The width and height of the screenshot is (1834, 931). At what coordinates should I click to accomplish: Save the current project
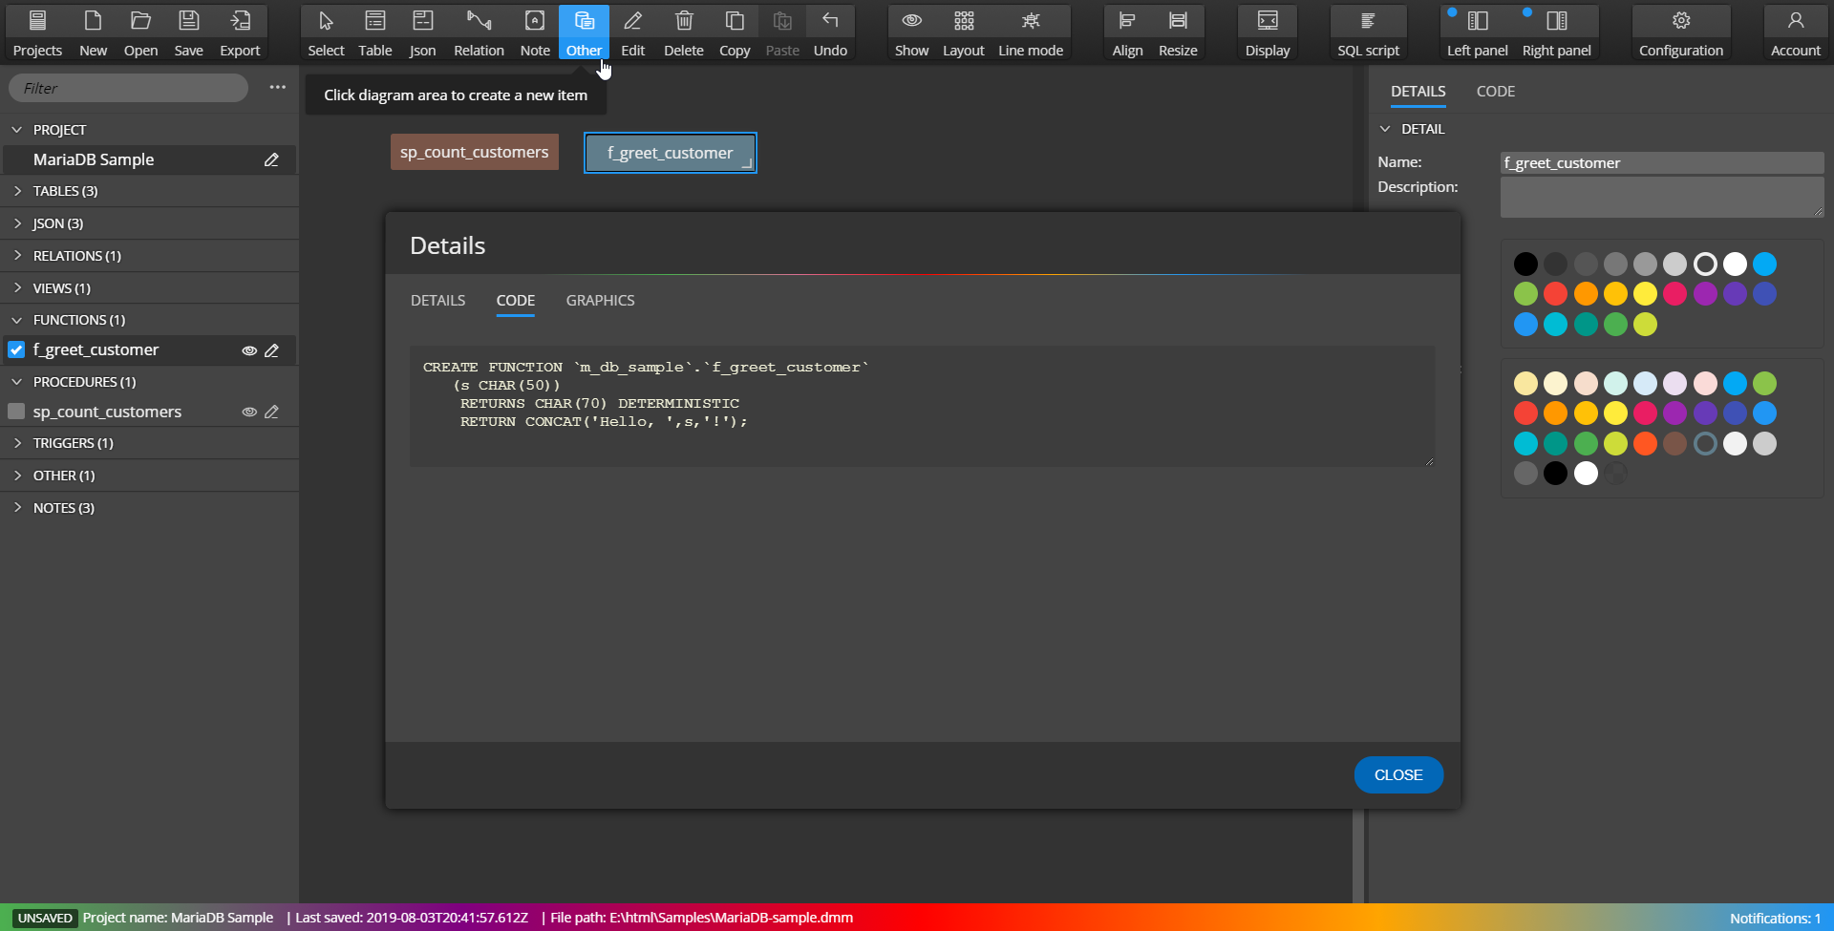click(x=188, y=33)
